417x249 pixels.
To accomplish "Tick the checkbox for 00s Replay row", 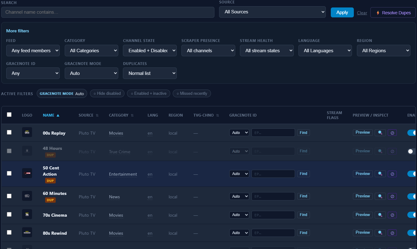I will [x=9, y=132].
